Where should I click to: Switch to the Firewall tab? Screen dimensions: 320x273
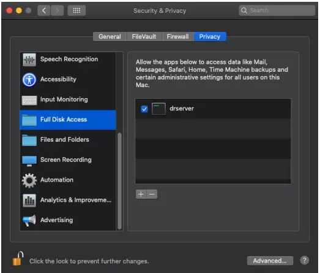pos(178,37)
